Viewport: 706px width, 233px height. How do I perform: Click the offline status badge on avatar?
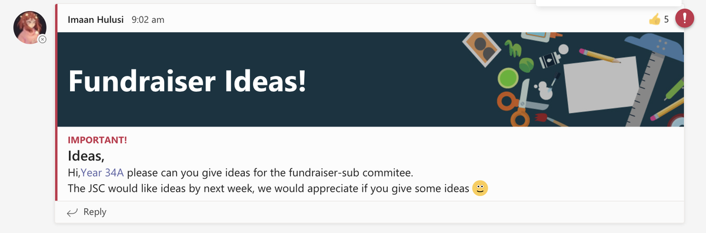[x=42, y=39]
